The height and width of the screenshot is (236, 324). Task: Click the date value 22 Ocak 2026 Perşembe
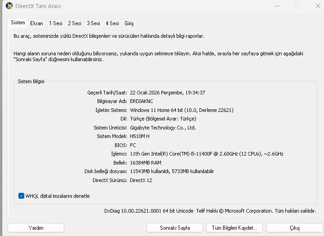point(156,93)
